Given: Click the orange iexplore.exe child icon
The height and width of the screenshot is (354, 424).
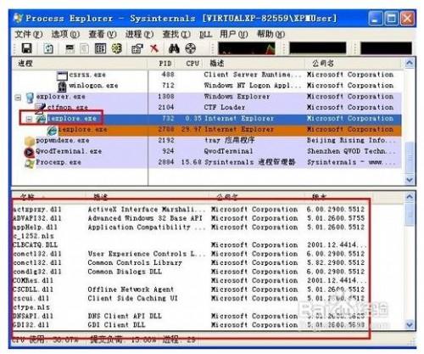Looking at the screenshot, I should coord(52,130).
